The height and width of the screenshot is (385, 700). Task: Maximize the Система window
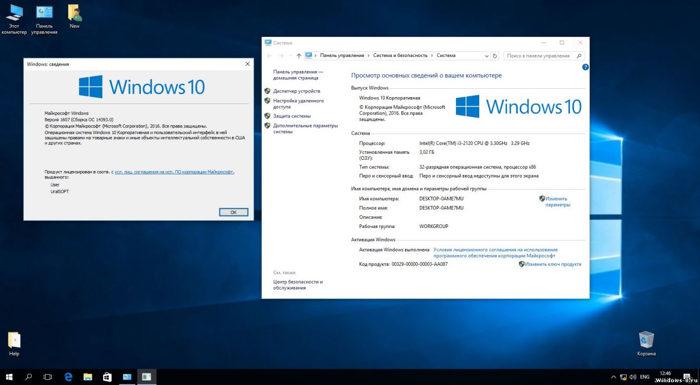562,43
